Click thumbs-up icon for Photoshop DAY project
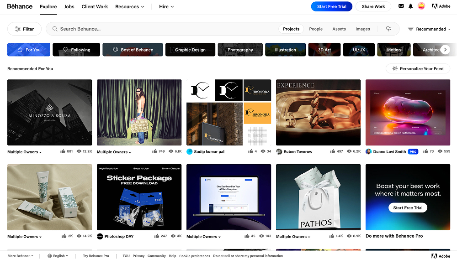Image resolution: width=457 pixels, height=259 pixels. [157, 236]
